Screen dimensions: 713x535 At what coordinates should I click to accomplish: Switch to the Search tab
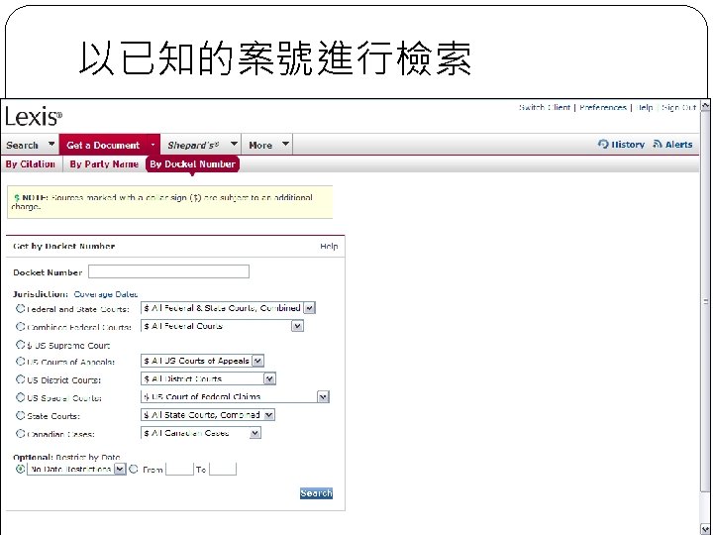22,145
